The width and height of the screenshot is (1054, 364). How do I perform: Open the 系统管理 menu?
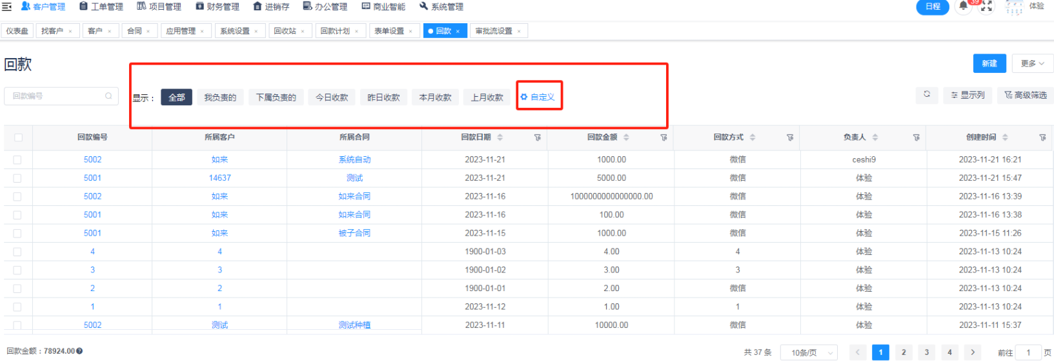tap(441, 6)
